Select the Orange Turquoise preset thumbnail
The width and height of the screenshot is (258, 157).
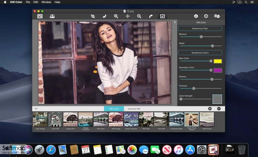pyautogui.click(x=85, y=119)
